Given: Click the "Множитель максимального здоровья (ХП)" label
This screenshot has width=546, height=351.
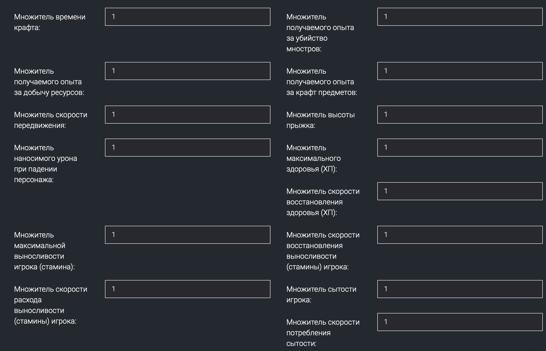Looking at the screenshot, I should tap(314, 158).
